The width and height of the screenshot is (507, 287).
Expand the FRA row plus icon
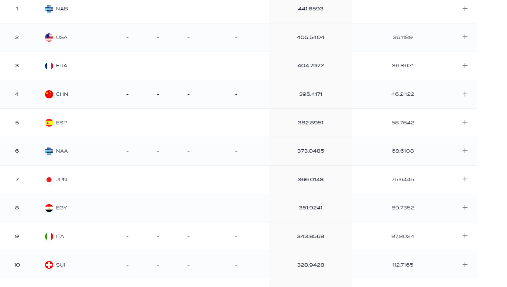pyautogui.click(x=465, y=65)
